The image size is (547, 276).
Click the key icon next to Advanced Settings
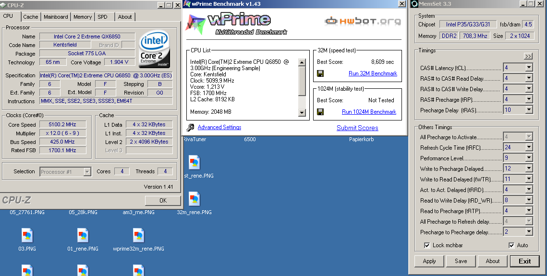(x=190, y=127)
